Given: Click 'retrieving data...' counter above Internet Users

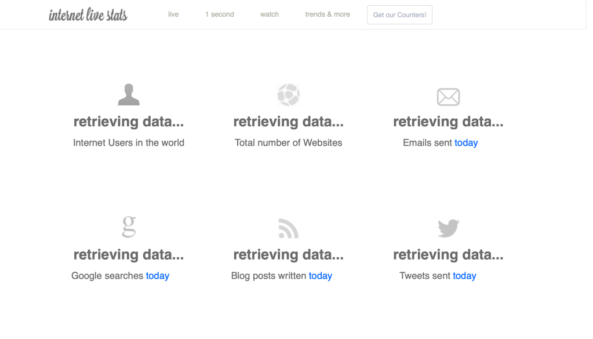Looking at the screenshot, I should tap(129, 122).
